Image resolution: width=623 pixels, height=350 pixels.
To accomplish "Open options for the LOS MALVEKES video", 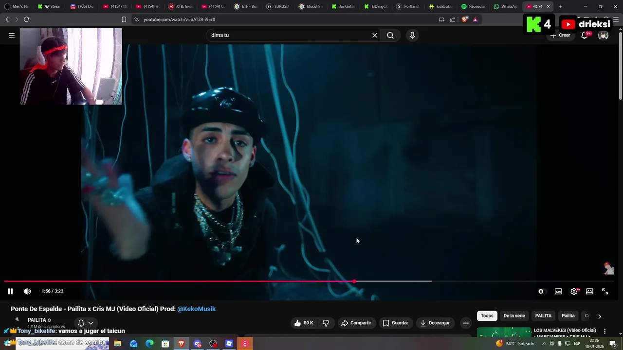I will pyautogui.click(x=605, y=331).
